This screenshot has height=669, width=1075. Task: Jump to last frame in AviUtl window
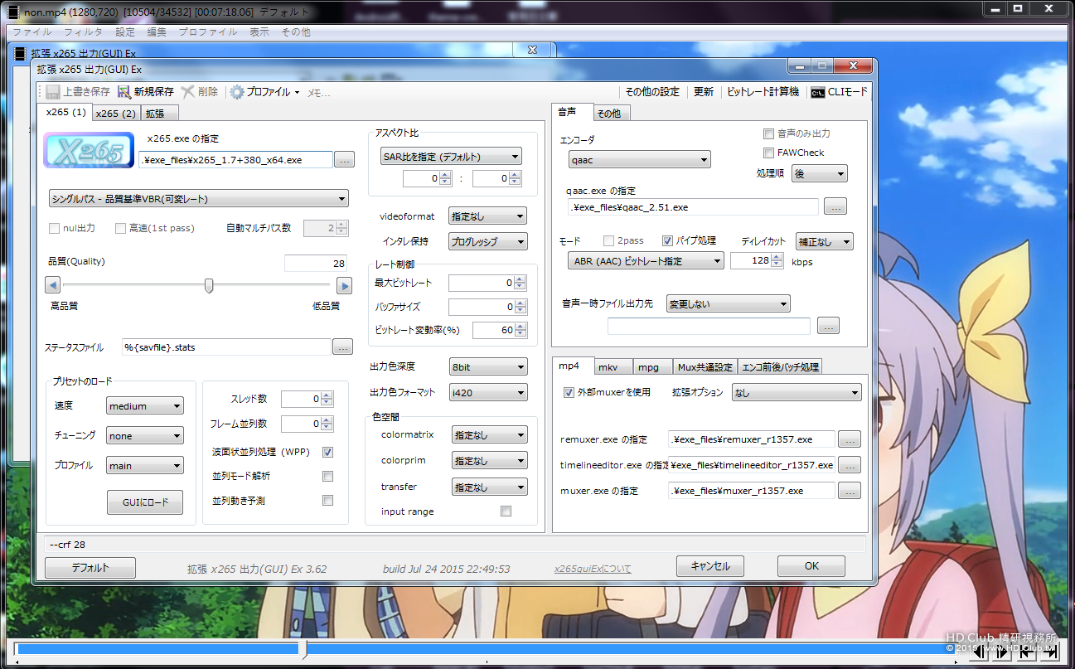pyautogui.click(x=1048, y=652)
